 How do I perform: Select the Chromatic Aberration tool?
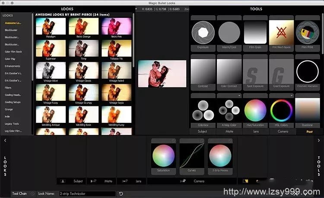pyautogui.click(x=307, y=71)
